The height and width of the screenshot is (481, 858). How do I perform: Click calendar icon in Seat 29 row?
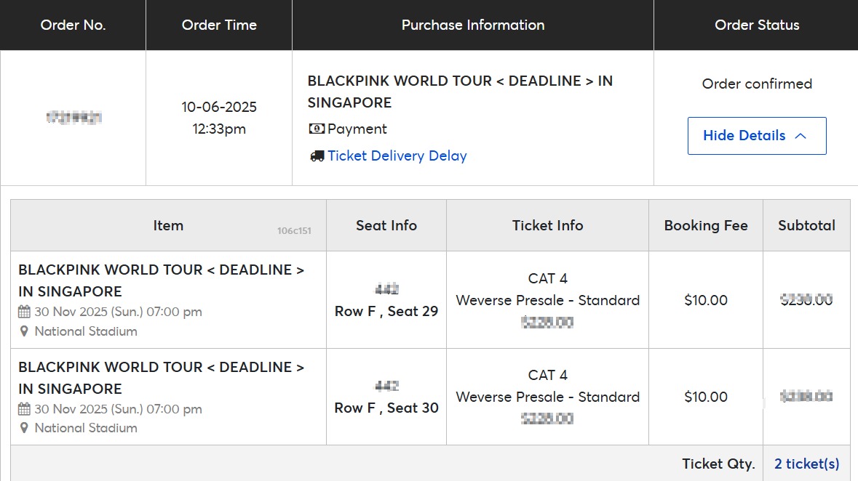coord(24,312)
